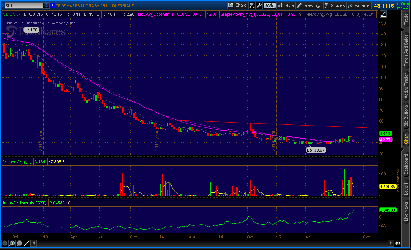Expand the Live News side panel
The height and width of the screenshot is (250, 411).
pos(406,212)
